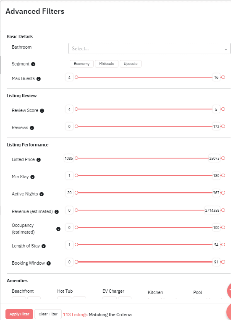Click the 113 Listings count text
This screenshot has width=231, height=320.
(x=75, y=315)
